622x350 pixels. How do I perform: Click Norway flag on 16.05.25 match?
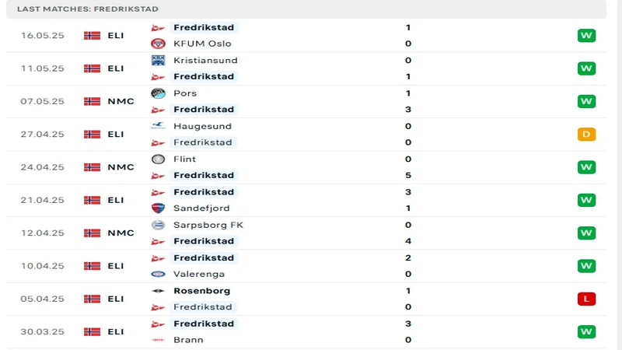point(92,35)
